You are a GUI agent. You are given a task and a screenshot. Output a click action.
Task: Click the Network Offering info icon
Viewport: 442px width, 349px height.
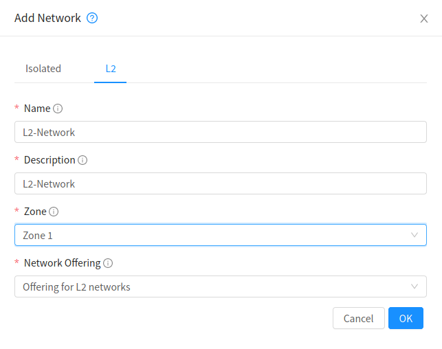pos(108,263)
